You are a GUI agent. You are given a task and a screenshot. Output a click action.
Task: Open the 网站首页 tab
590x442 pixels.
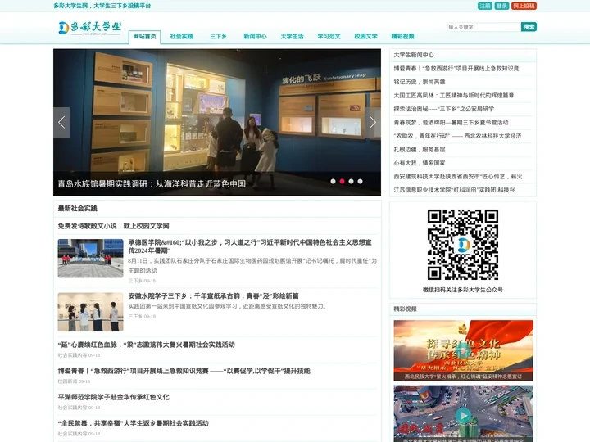pyautogui.click(x=144, y=37)
